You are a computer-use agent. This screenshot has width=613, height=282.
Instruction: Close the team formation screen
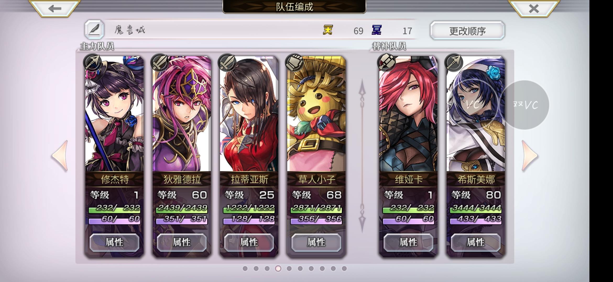coord(534,8)
